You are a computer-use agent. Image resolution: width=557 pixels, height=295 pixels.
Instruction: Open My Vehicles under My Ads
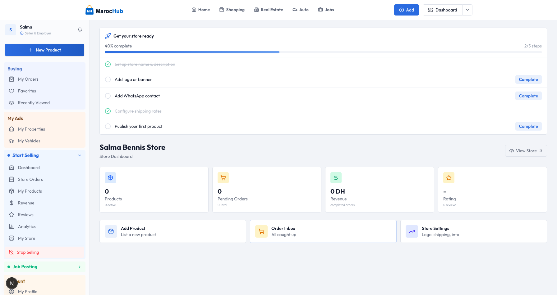[x=29, y=141]
